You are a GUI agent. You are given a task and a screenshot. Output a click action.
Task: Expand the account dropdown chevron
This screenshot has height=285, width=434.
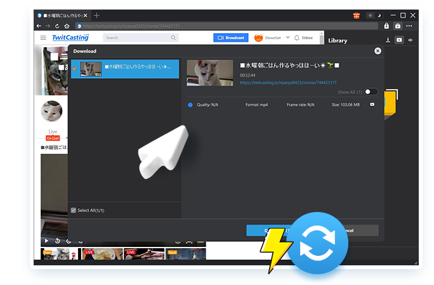pyautogui.click(x=288, y=37)
